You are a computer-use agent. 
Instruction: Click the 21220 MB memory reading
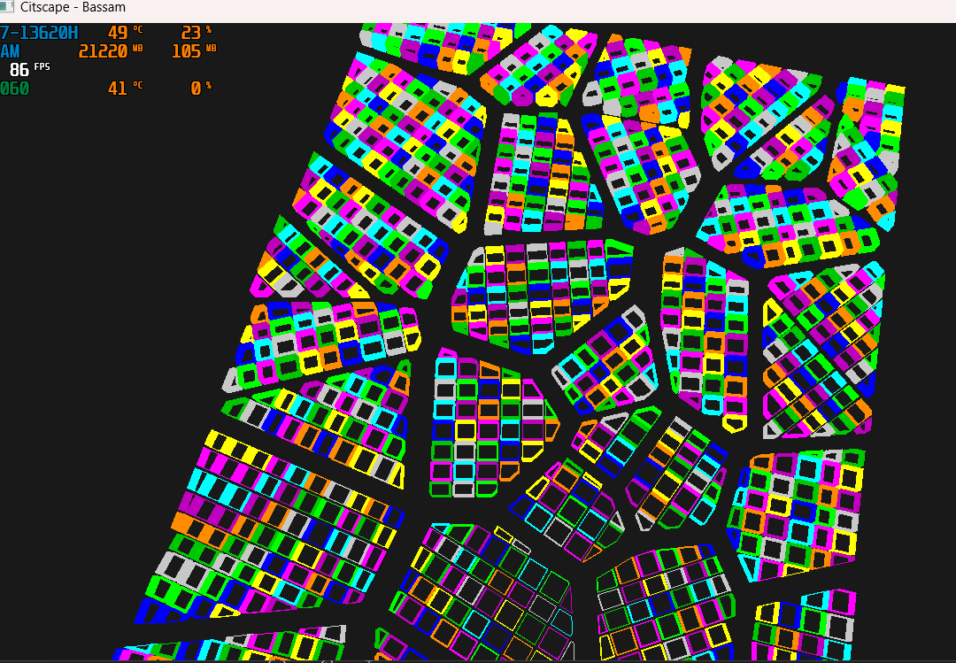pyautogui.click(x=109, y=51)
